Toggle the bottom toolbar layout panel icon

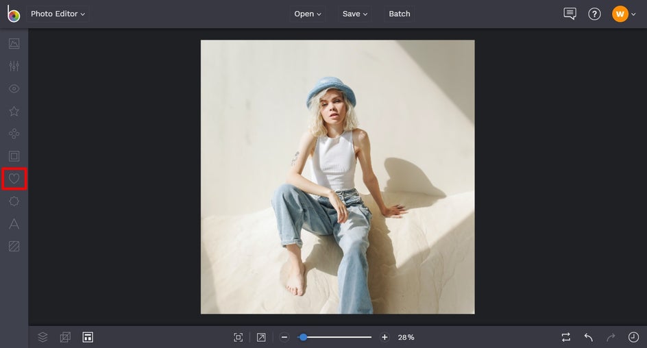[88, 337]
